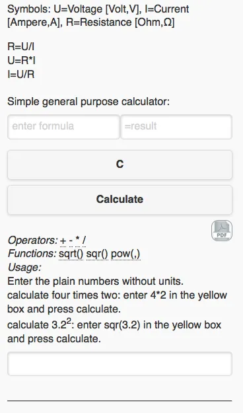
Task: Click the sqrt() function hint
Action: tap(71, 254)
